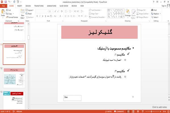This screenshot has width=170, height=113.
Task: Select slide 12 thumbnail
Action: click(14, 78)
